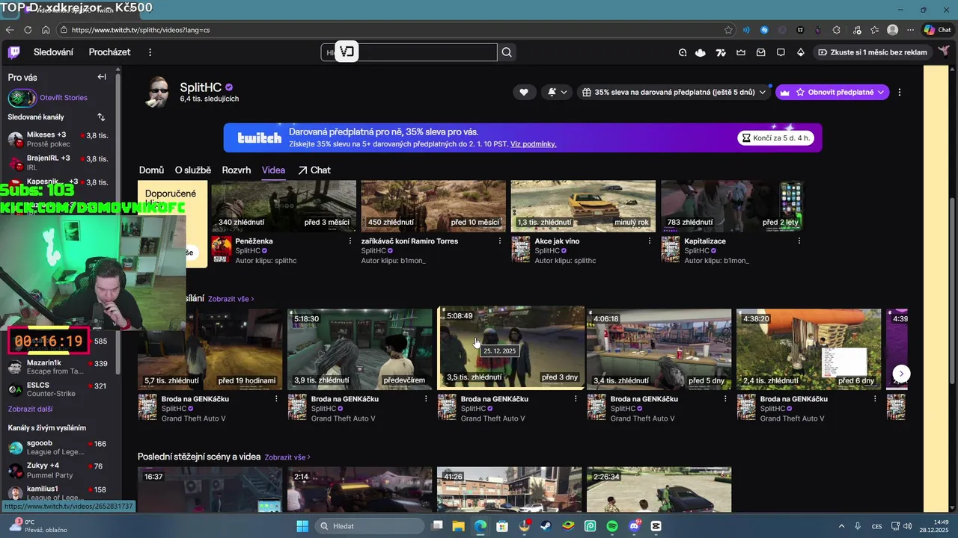Viewport: 958px width, 538px height.
Task: Open the Peněženka clip thumbnail
Action: click(284, 206)
